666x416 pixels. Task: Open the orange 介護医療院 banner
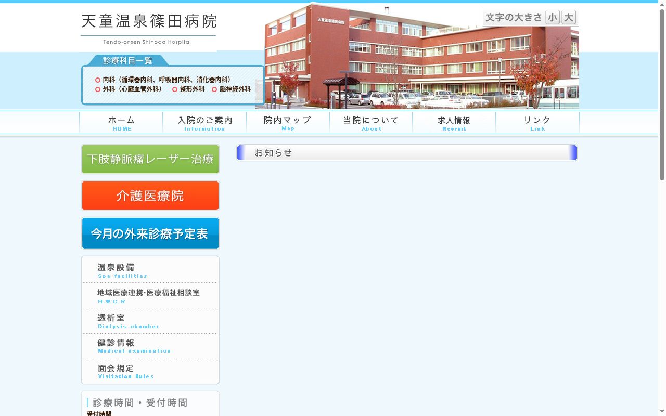point(150,196)
